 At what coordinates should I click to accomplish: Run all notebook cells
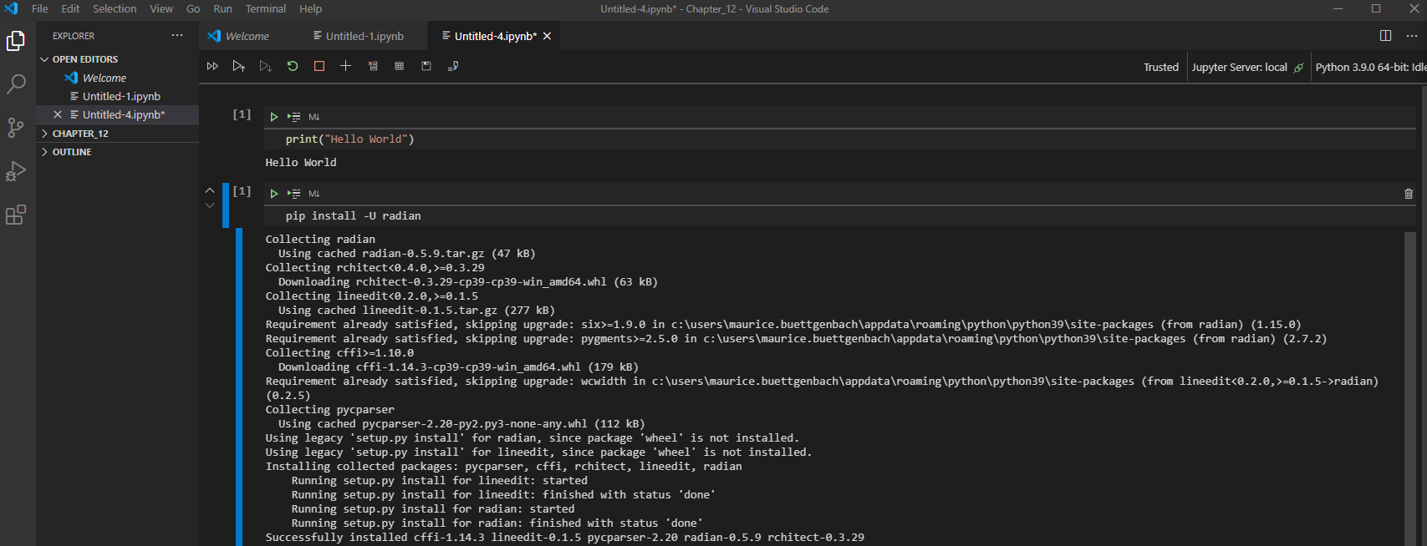pos(212,66)
